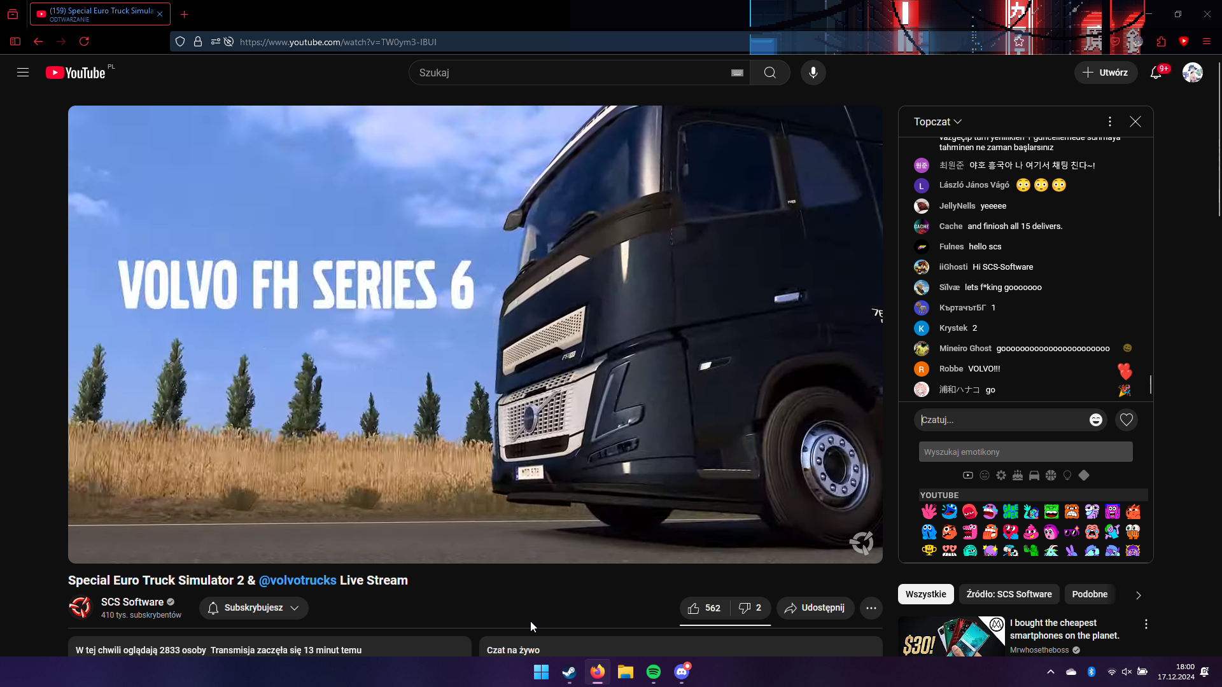Viewport: 1222px width, 687px height.
Task: Select the nature flower emoji category
Action: tap(1001, 475)
